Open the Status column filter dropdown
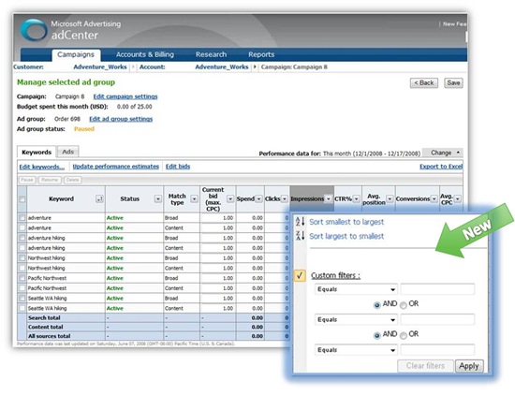This screenshot has width=515, height=395. [x=158, y=199]
